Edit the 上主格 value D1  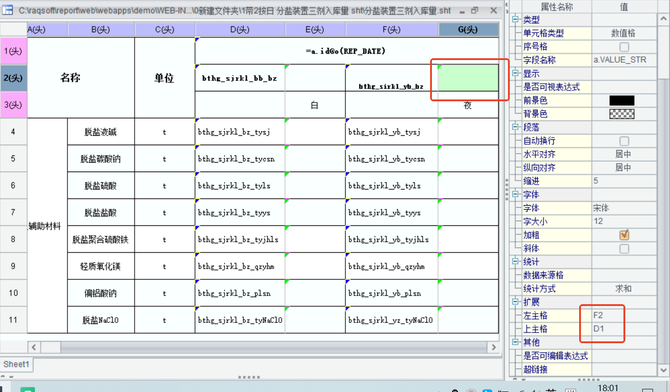coord(624,329)
